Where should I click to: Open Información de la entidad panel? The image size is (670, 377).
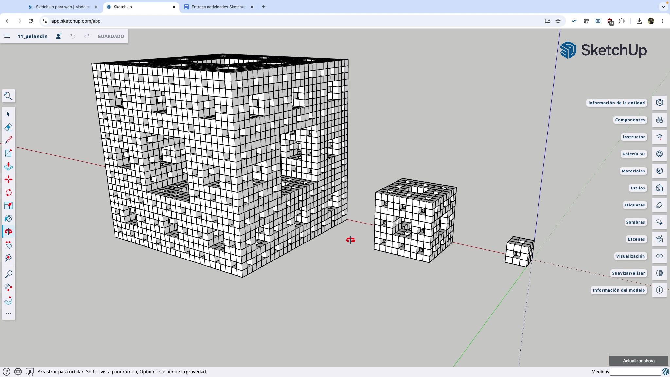(659, 103)
